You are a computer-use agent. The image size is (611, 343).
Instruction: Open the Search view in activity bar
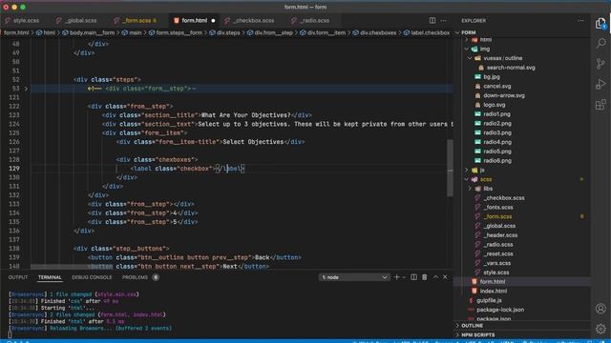tap(600, 43)
